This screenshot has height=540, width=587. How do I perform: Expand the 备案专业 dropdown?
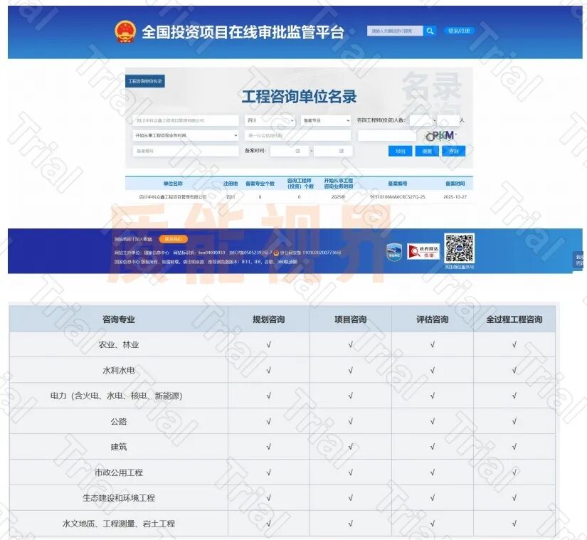pos(324,120)
